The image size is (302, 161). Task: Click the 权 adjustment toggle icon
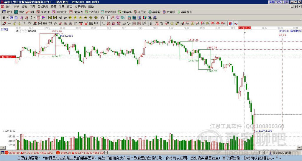(x=38, y=18)
